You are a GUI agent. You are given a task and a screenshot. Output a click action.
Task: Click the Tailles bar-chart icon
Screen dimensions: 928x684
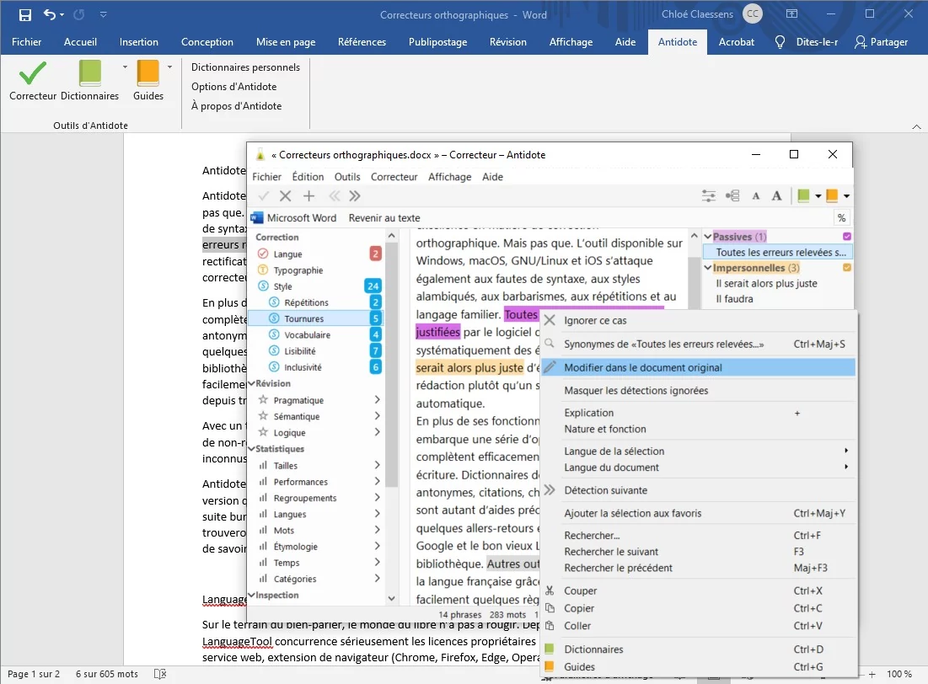(263, 466)
